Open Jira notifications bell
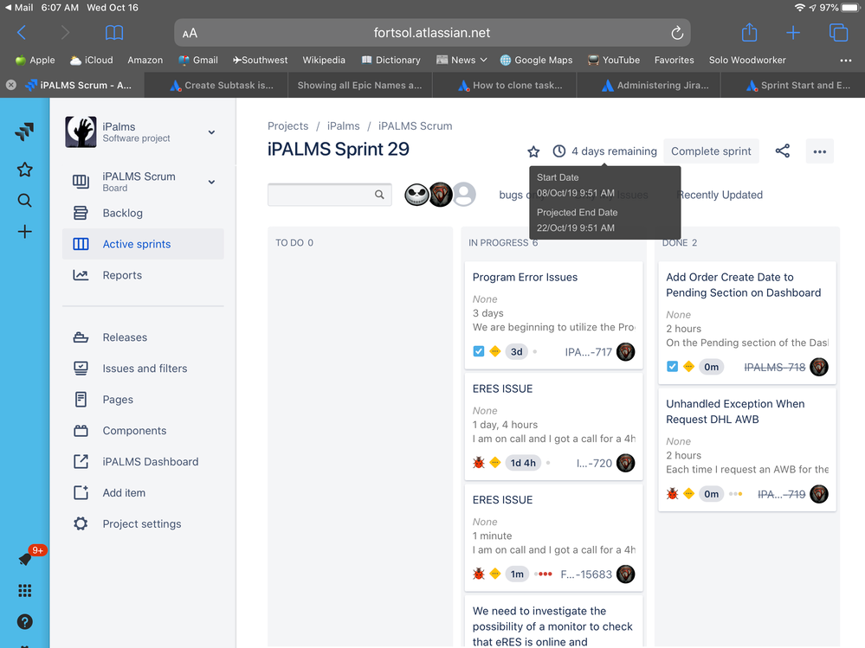The image size is (865, 648). pyautogui.click(x=25, y=559)
